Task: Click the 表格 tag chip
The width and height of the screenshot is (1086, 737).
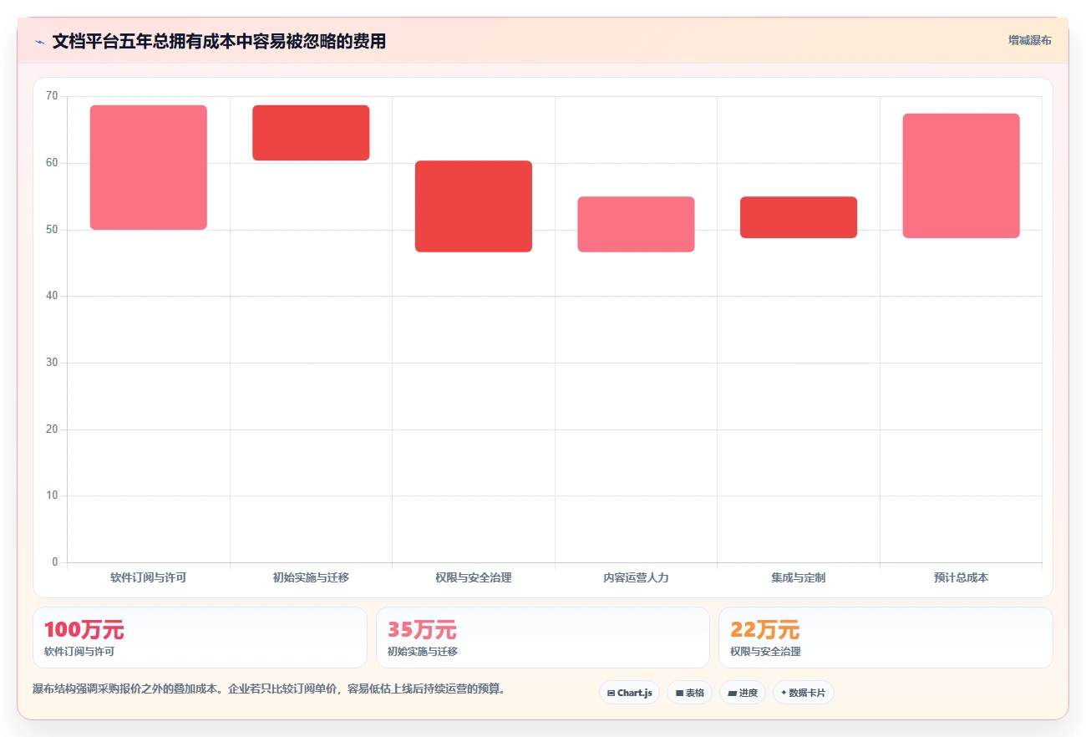Action: pyautogui.click(x=689, y=693)
